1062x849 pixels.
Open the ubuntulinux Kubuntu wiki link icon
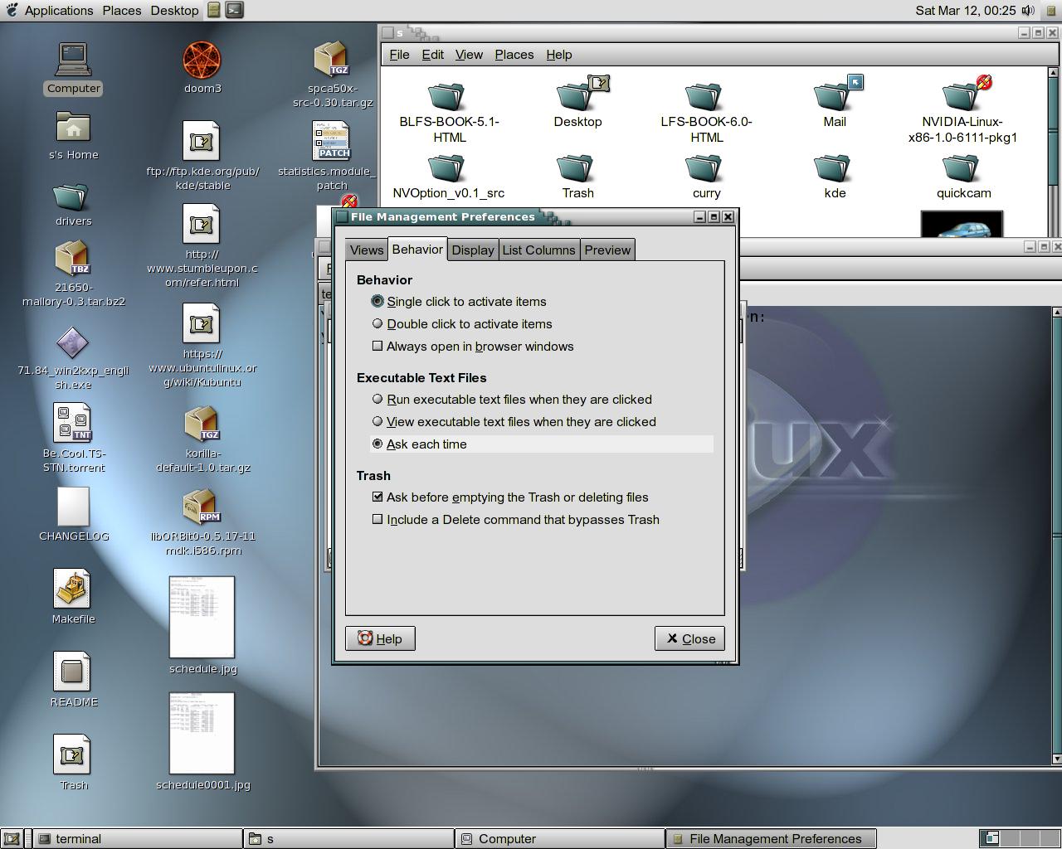[202, 324]
